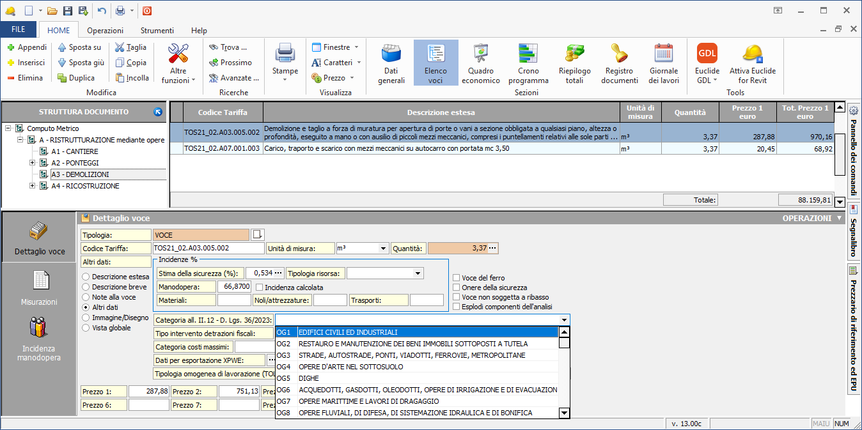
Task: Switch to the Operazioni ribbon tab
Action: pyautogui.click(x=106, y=30)
